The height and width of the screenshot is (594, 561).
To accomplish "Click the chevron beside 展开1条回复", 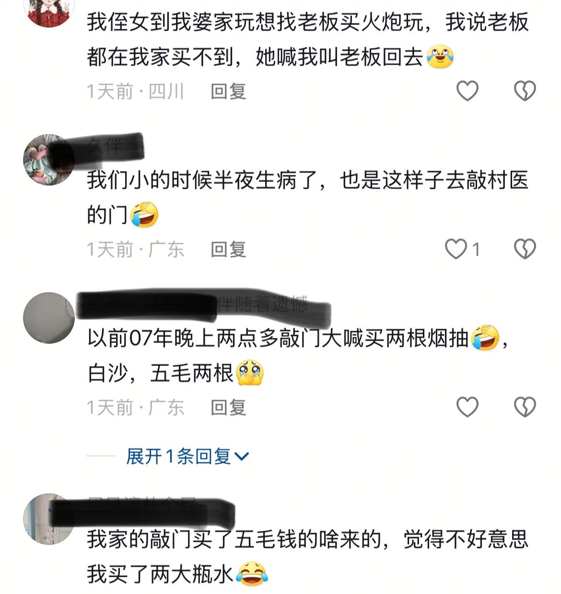I will pyautogui.click(x=241, y=457).
